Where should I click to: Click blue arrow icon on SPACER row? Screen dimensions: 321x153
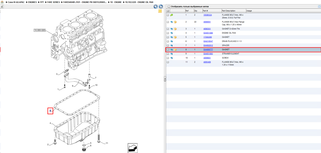[171, 45]
